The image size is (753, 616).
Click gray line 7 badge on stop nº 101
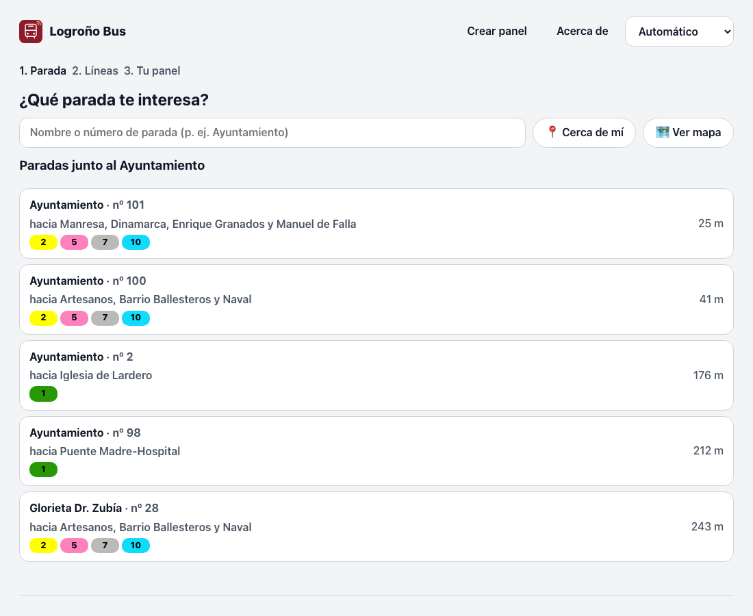tap(105, 242)
